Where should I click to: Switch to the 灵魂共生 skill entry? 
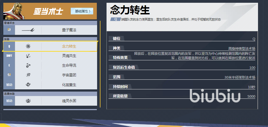click(x=69, y=56)
